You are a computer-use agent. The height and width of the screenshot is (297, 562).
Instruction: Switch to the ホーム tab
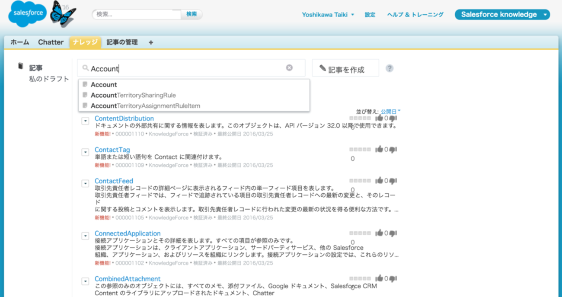pyautogui.click(x=20, y=42)
